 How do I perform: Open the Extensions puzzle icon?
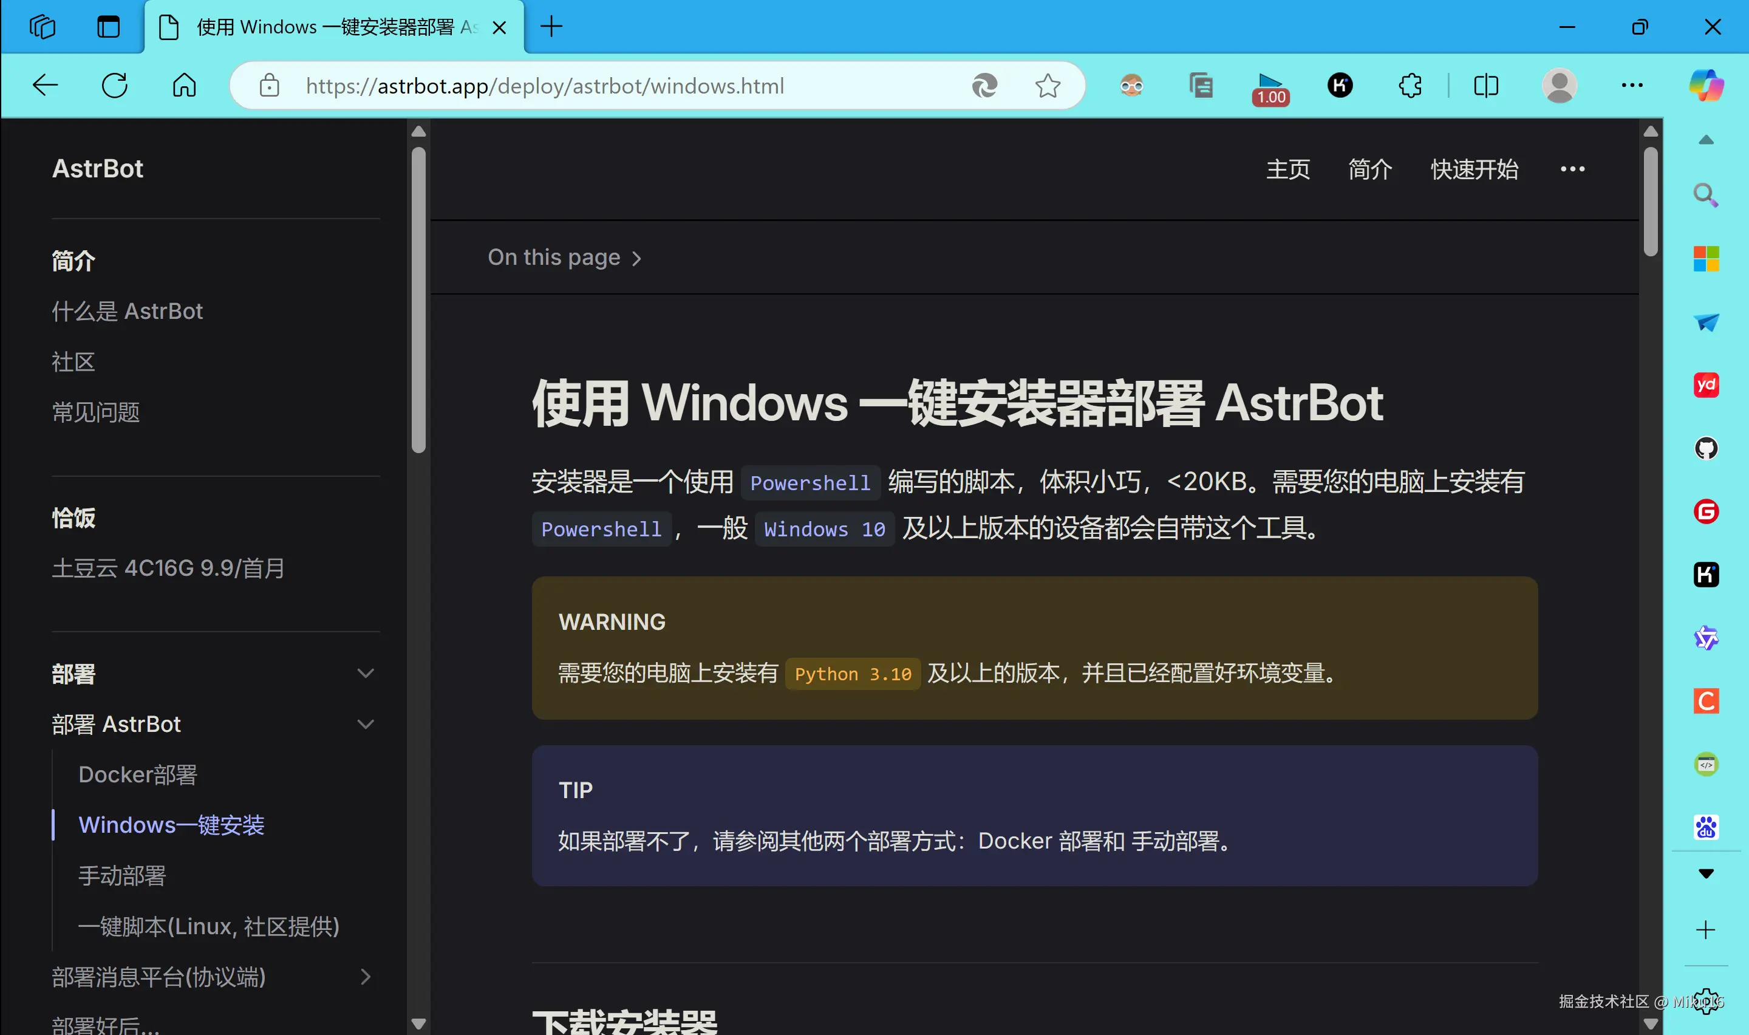click(1410, 86)
